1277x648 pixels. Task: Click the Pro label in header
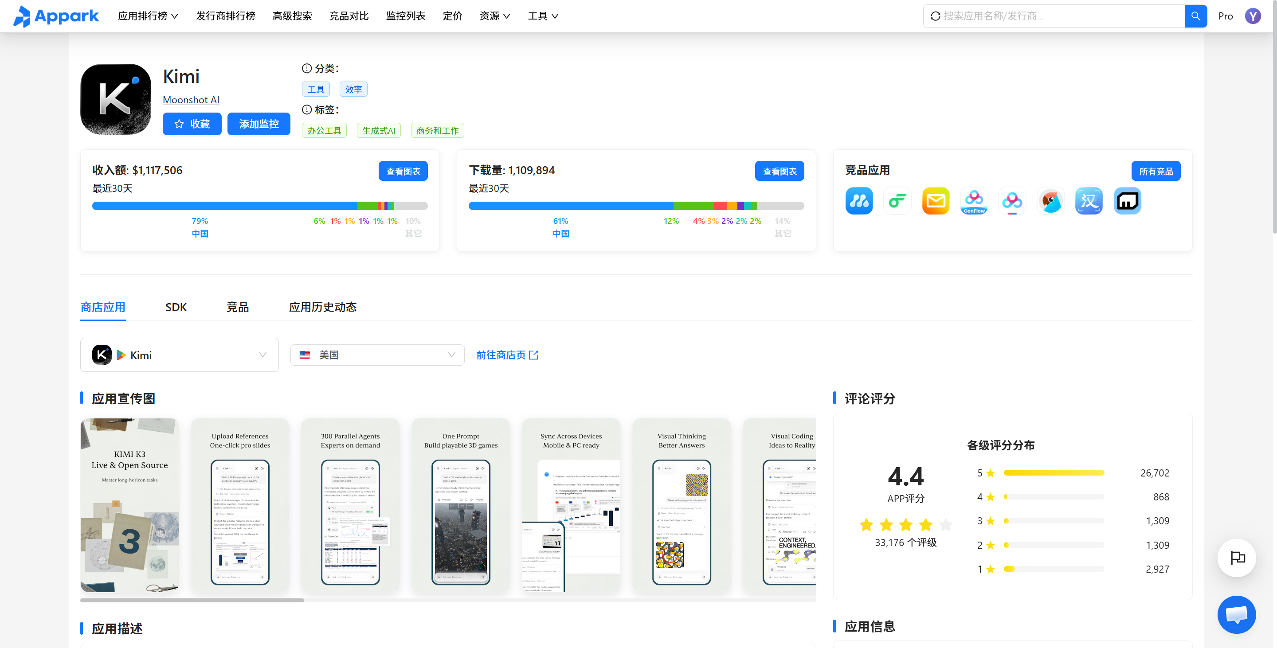[1226, 16]
